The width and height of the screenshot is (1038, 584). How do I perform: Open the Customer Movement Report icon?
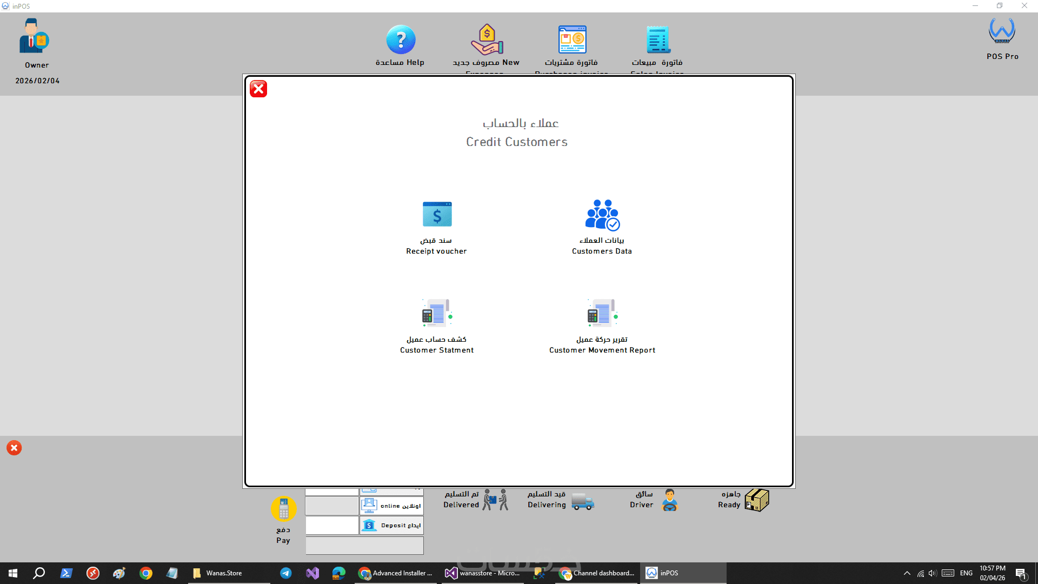coord(602,313)
